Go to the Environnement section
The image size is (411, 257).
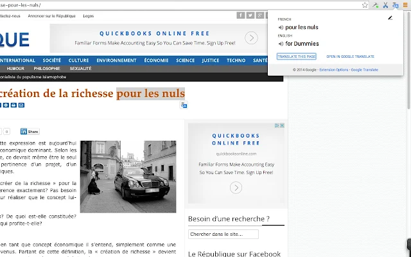pyautogui.click(x=116, y=60)
